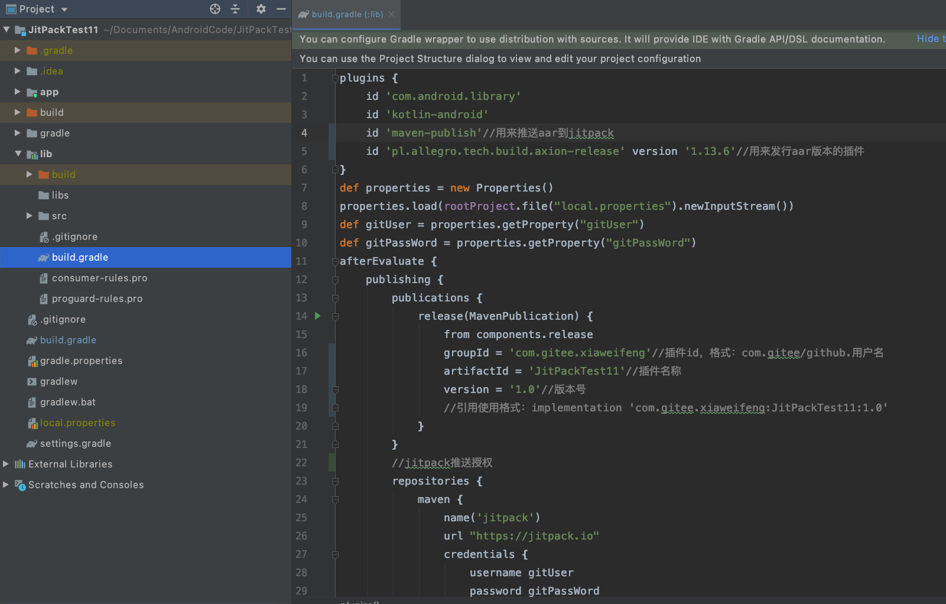
Task: Click the External Libraries icon
Action: tap(21, 464)
